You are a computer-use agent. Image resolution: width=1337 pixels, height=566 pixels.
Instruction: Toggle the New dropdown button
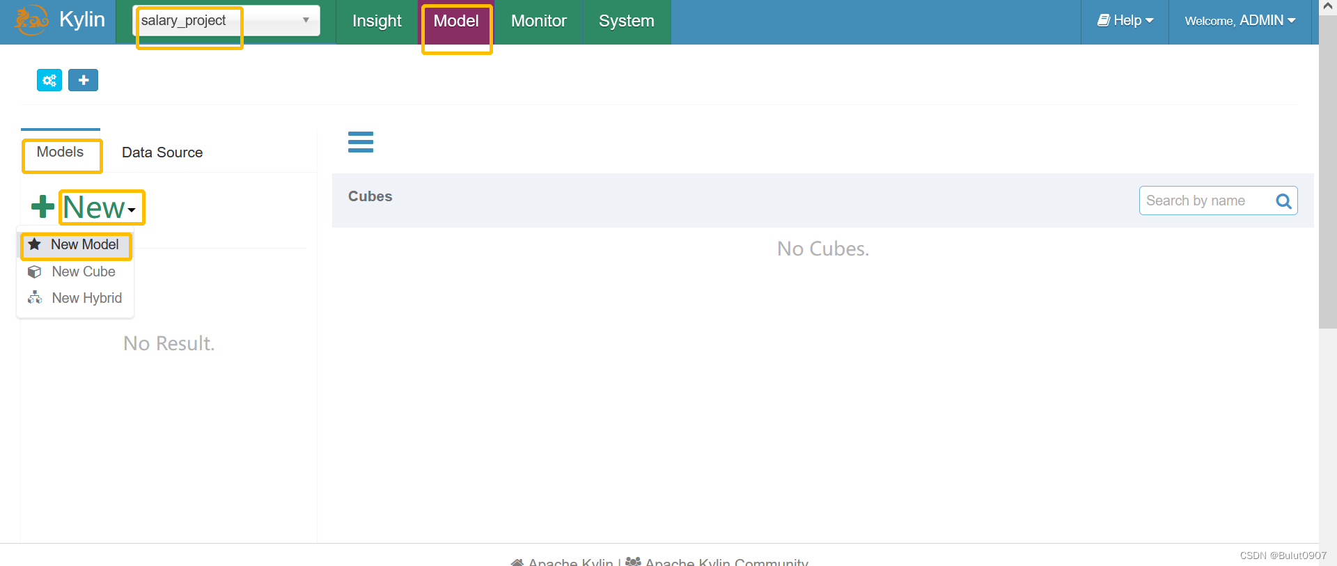point(100,207)
